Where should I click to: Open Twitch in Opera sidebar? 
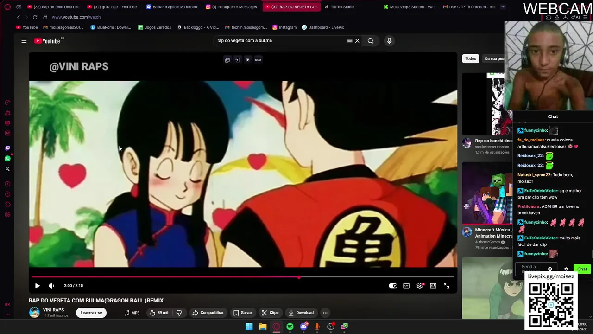[7, 148]
